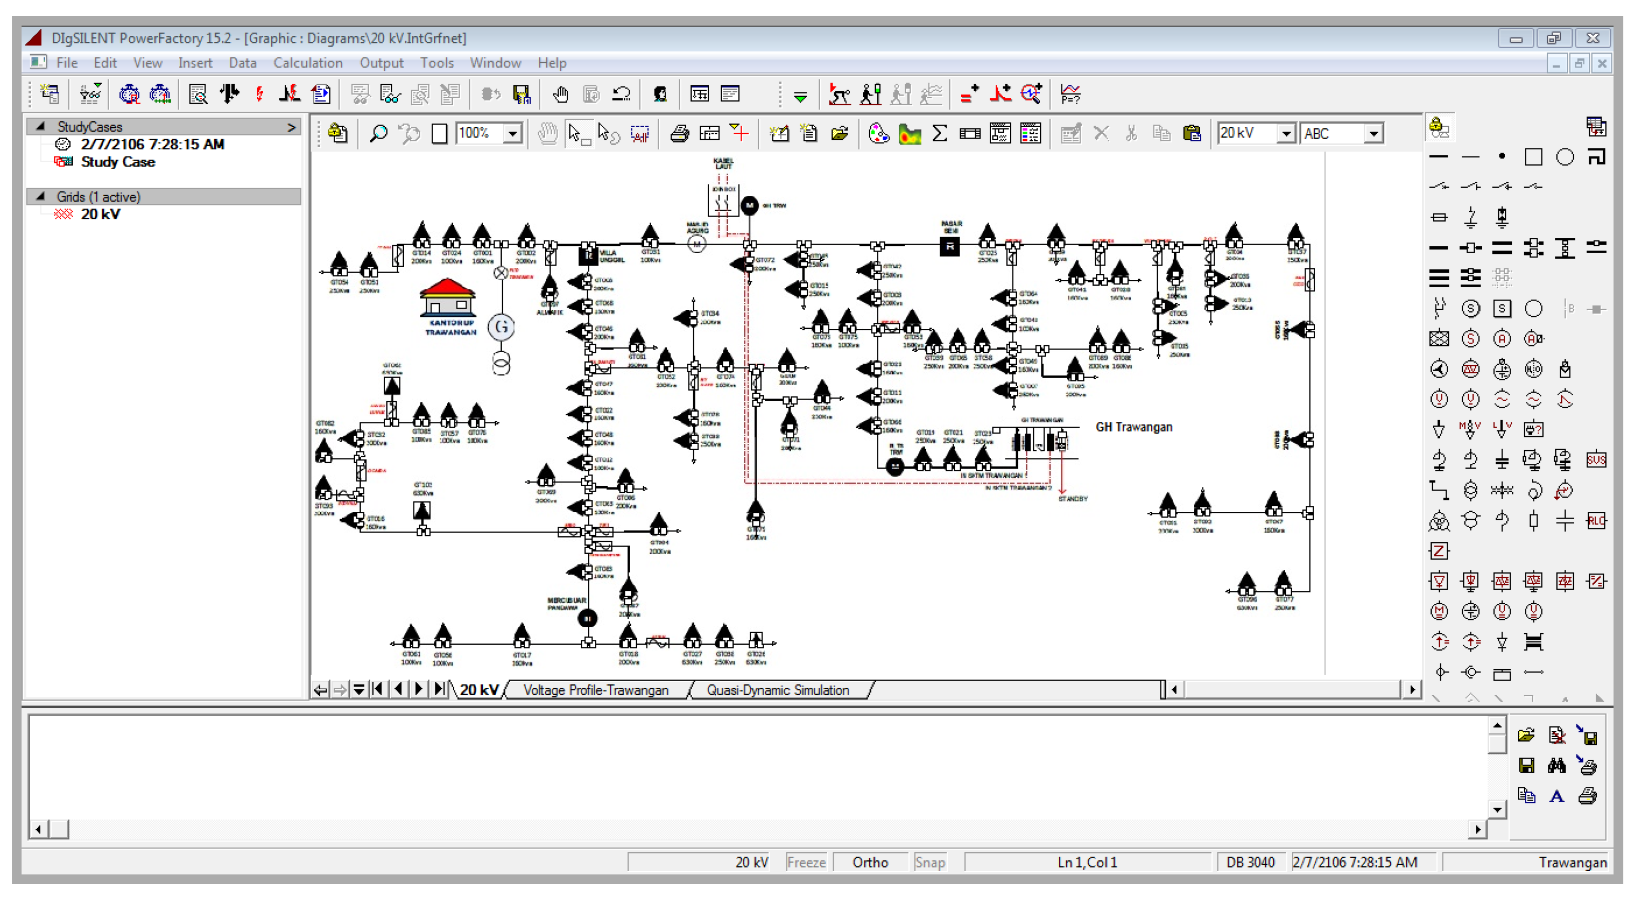1635x898 pixels.
Task: Open the Calculation menu
Action: pos(308,63)
